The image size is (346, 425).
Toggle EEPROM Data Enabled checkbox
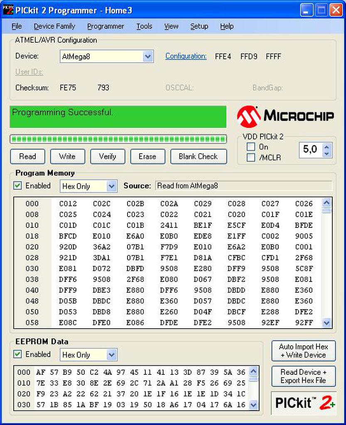(x=17, y=354)
